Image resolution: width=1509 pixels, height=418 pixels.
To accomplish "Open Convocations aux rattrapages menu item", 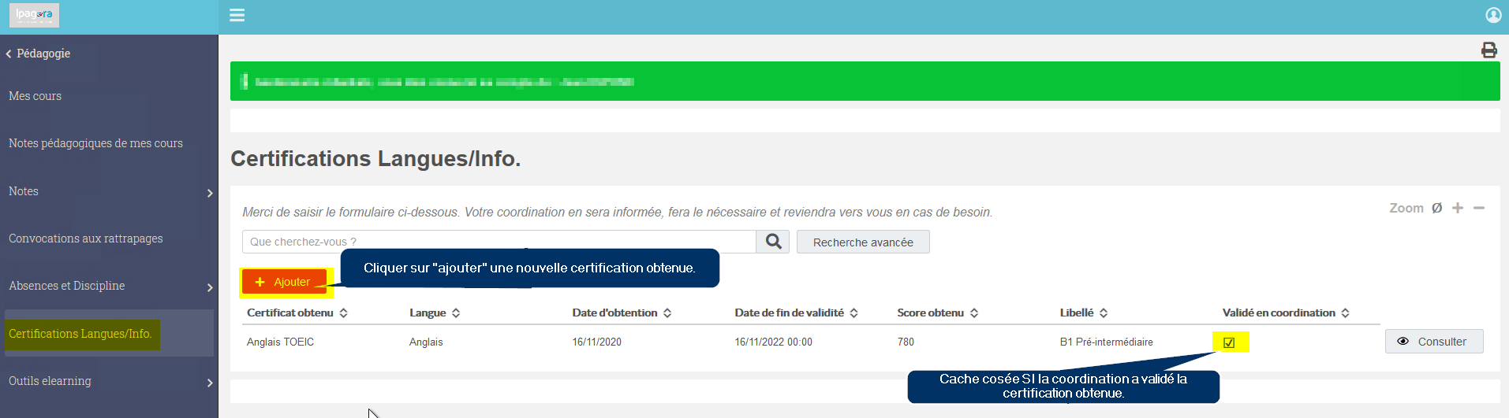I will 85,239.
